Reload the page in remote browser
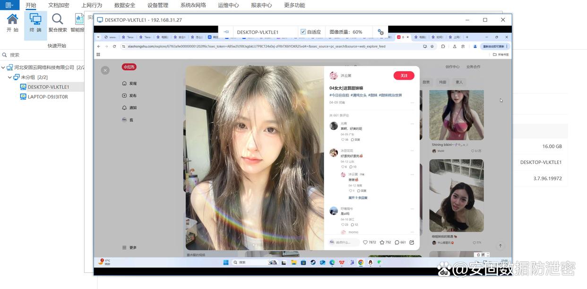587x289 pixels. coord(114,46)
